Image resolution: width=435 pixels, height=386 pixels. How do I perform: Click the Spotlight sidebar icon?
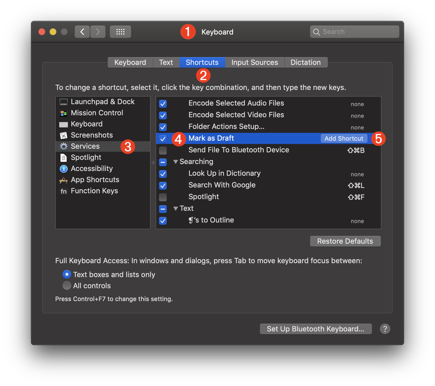(64, 157)
